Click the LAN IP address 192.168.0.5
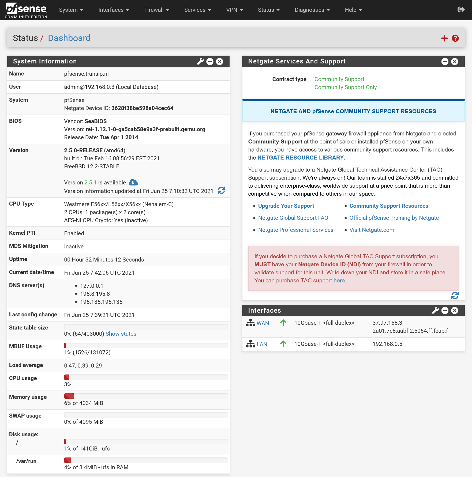 [387, 344]
